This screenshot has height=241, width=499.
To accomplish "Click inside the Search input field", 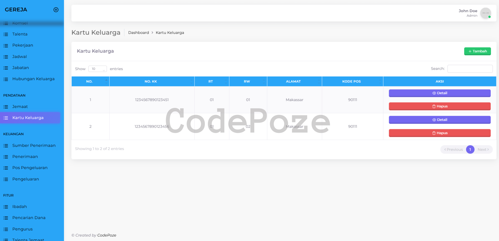I will (x=470, y=69).
